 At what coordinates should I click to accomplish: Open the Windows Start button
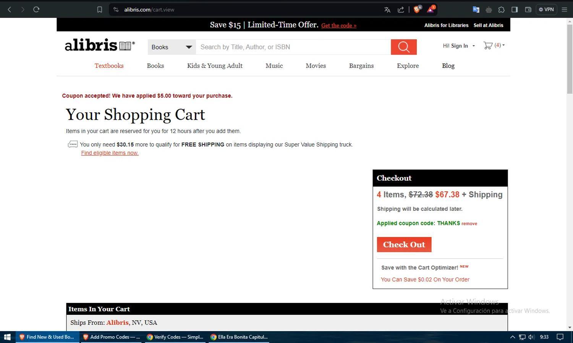tap(7, 337)
